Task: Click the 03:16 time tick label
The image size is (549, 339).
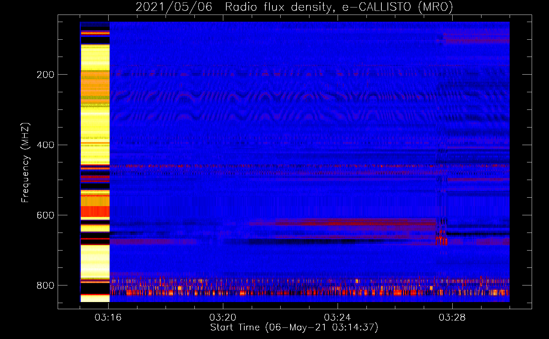Action: [x=108, y=318]
